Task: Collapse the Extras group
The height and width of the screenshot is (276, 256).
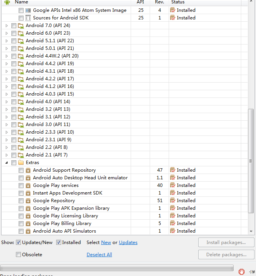Action: [7, 163]
